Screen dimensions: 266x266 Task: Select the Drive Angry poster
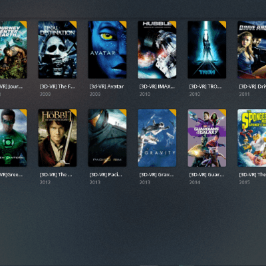[252, 50]
